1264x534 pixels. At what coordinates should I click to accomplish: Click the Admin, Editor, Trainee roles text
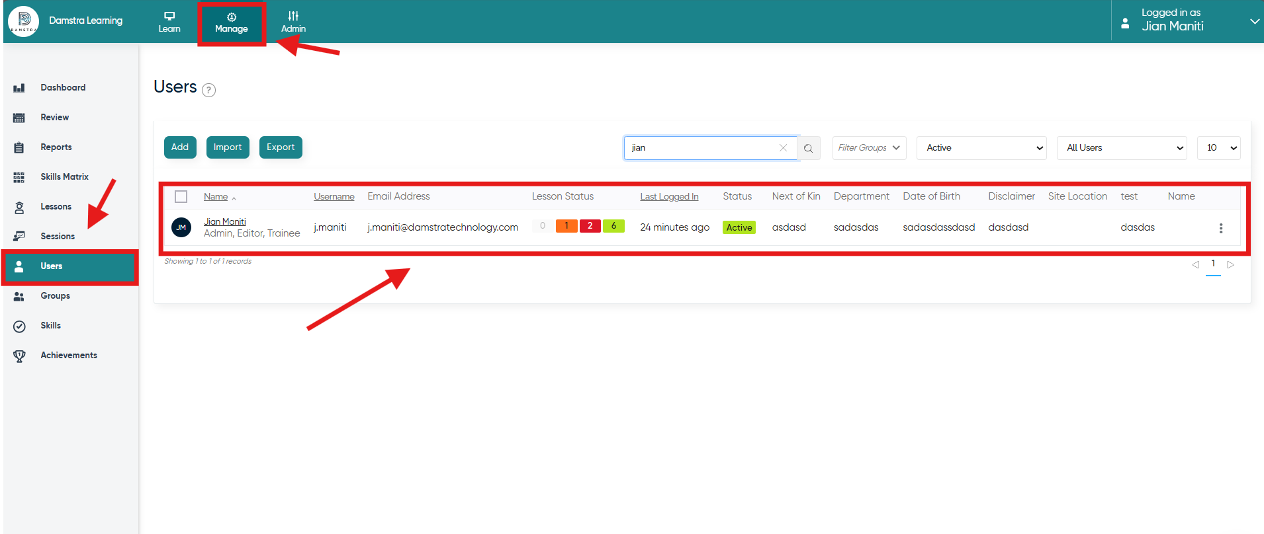point(252,233)
